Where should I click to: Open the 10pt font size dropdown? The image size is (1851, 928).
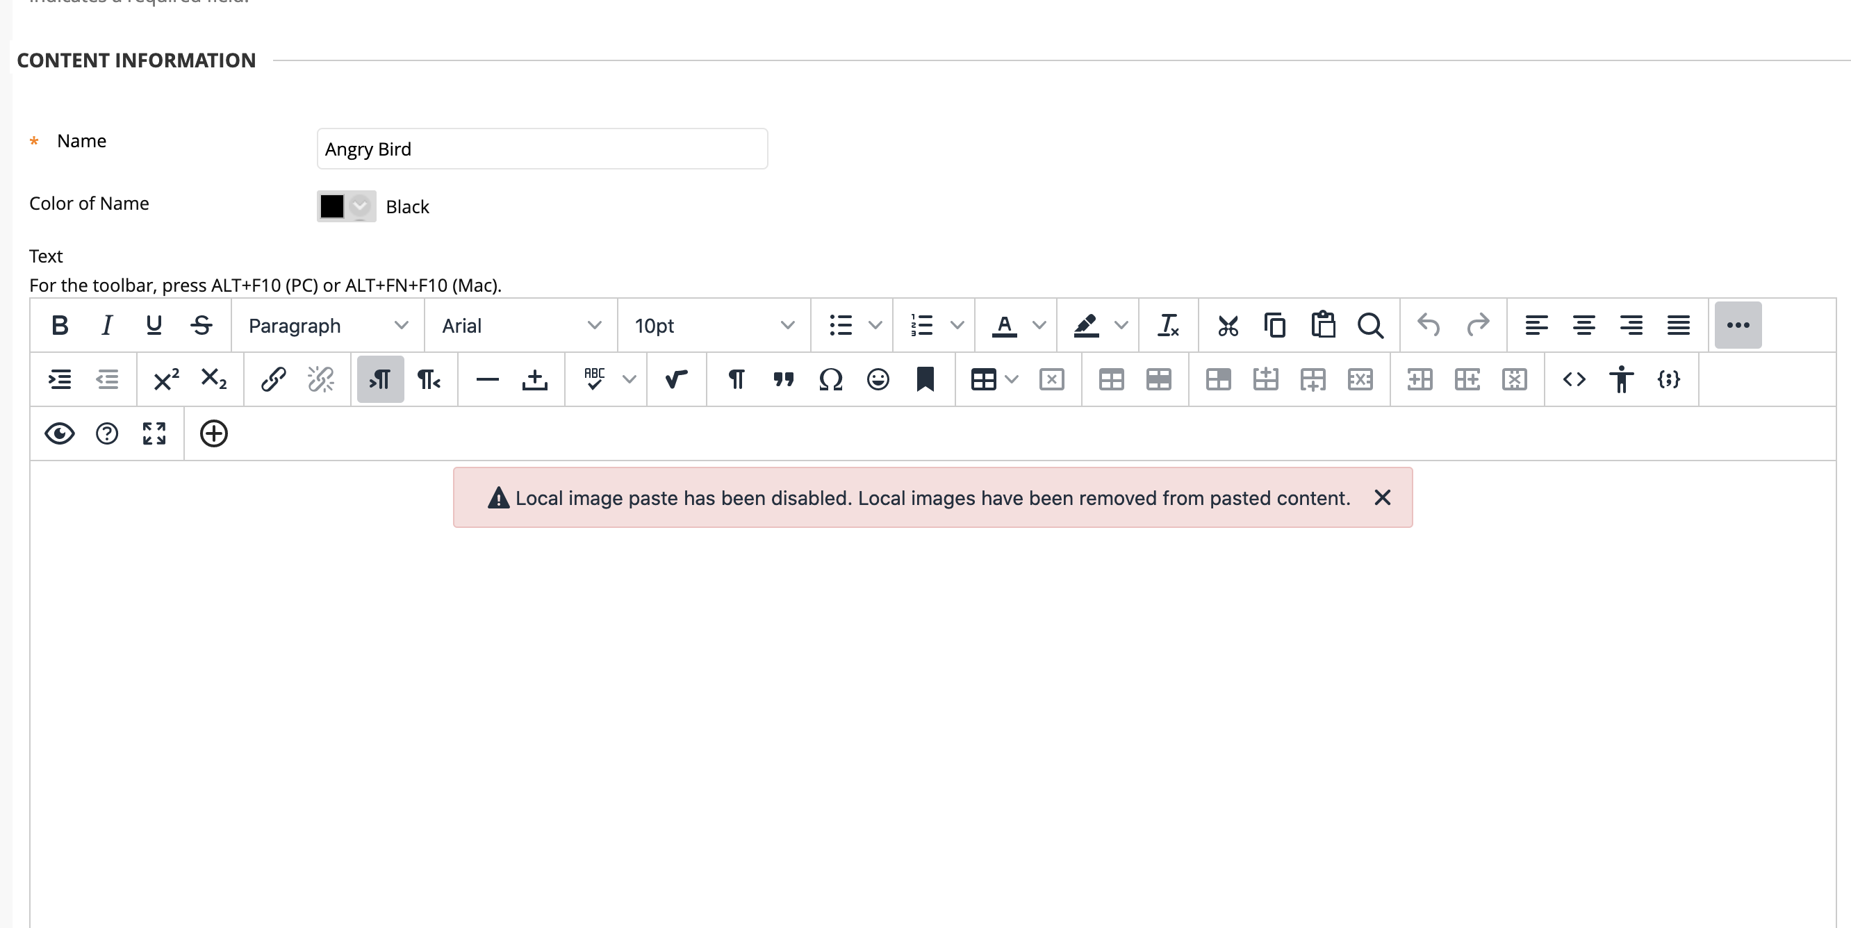714,325
